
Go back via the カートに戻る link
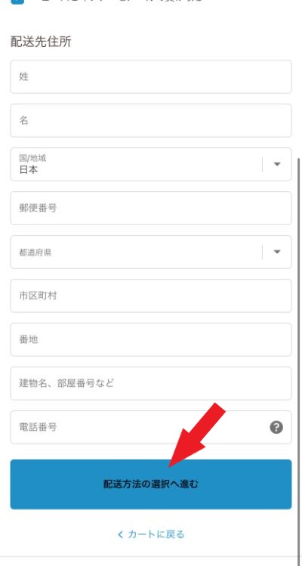pos(151,534)
